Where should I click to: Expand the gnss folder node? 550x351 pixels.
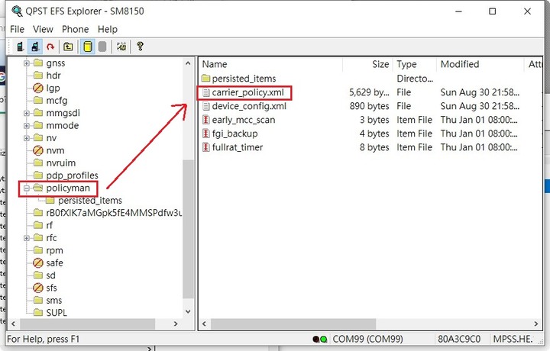pyautogui.click(x=27, y=63)
